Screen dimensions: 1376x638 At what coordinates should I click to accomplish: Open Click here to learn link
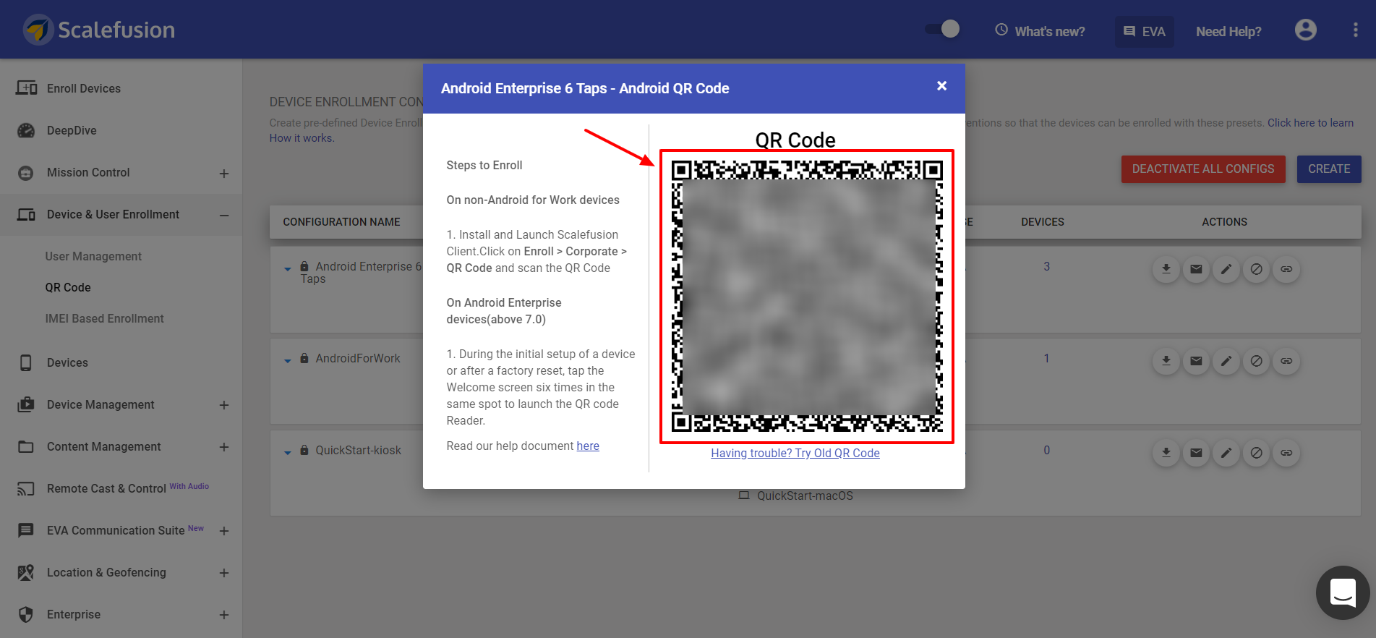click(1310, 123)
